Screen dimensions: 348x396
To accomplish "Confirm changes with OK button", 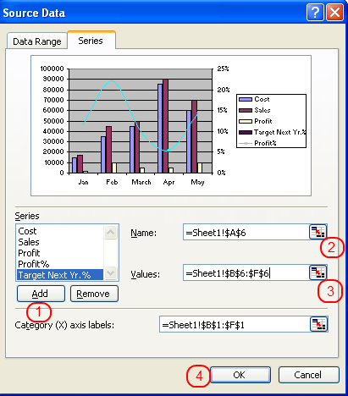I will [240, 375].
